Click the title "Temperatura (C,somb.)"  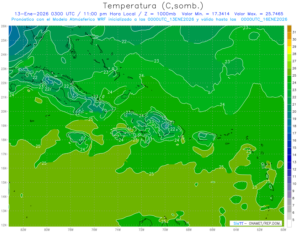153,6
